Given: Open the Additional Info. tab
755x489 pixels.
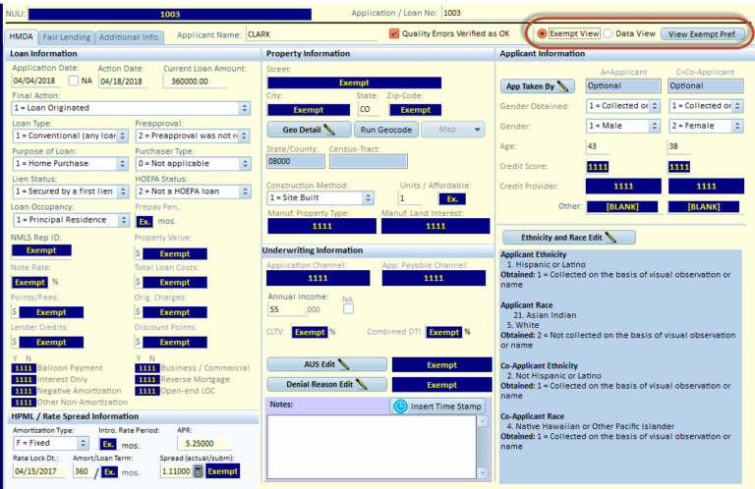Looking at the screenshot, I should point(129,36).
